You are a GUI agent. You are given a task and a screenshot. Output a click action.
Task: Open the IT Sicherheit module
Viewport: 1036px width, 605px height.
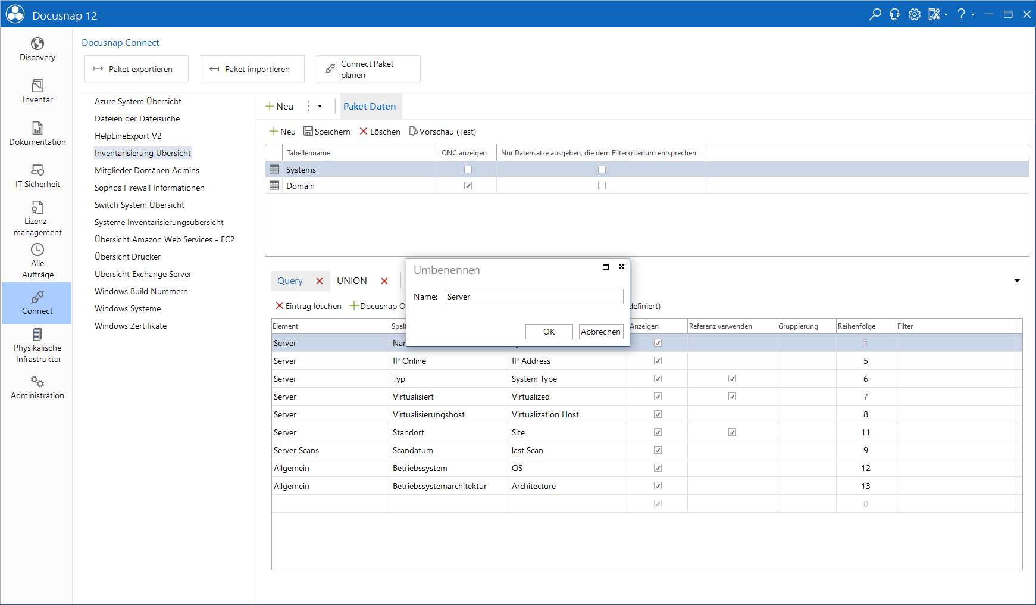point(37,176)
